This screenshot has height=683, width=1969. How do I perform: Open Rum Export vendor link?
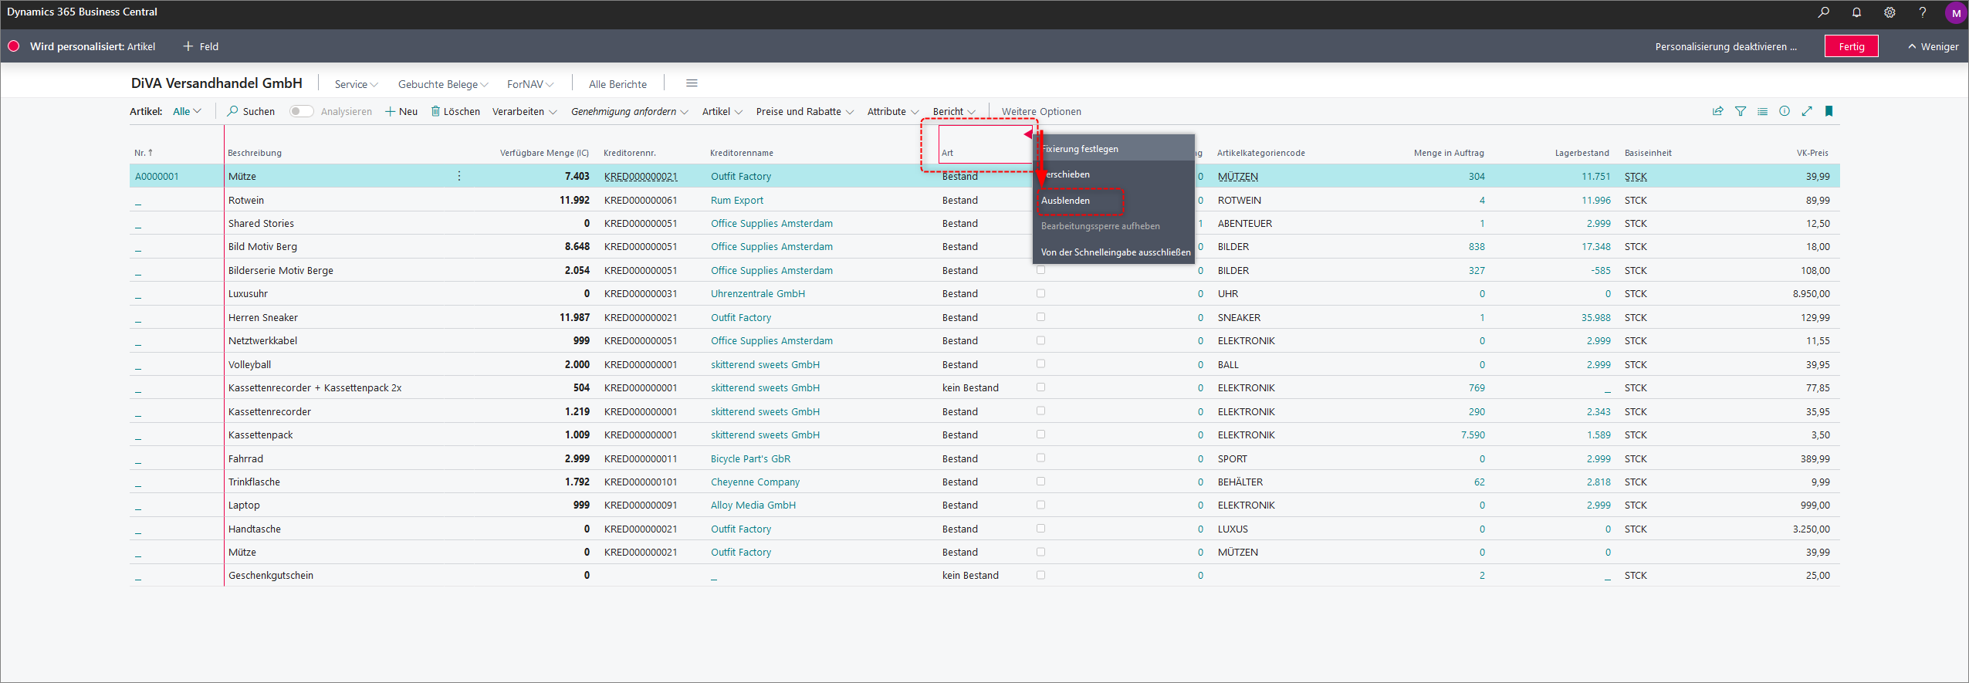(x=736, y=200)
